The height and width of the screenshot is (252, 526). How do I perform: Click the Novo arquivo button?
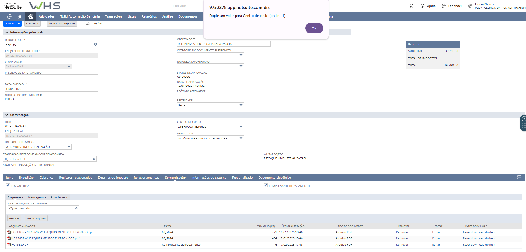pos(36,218)
